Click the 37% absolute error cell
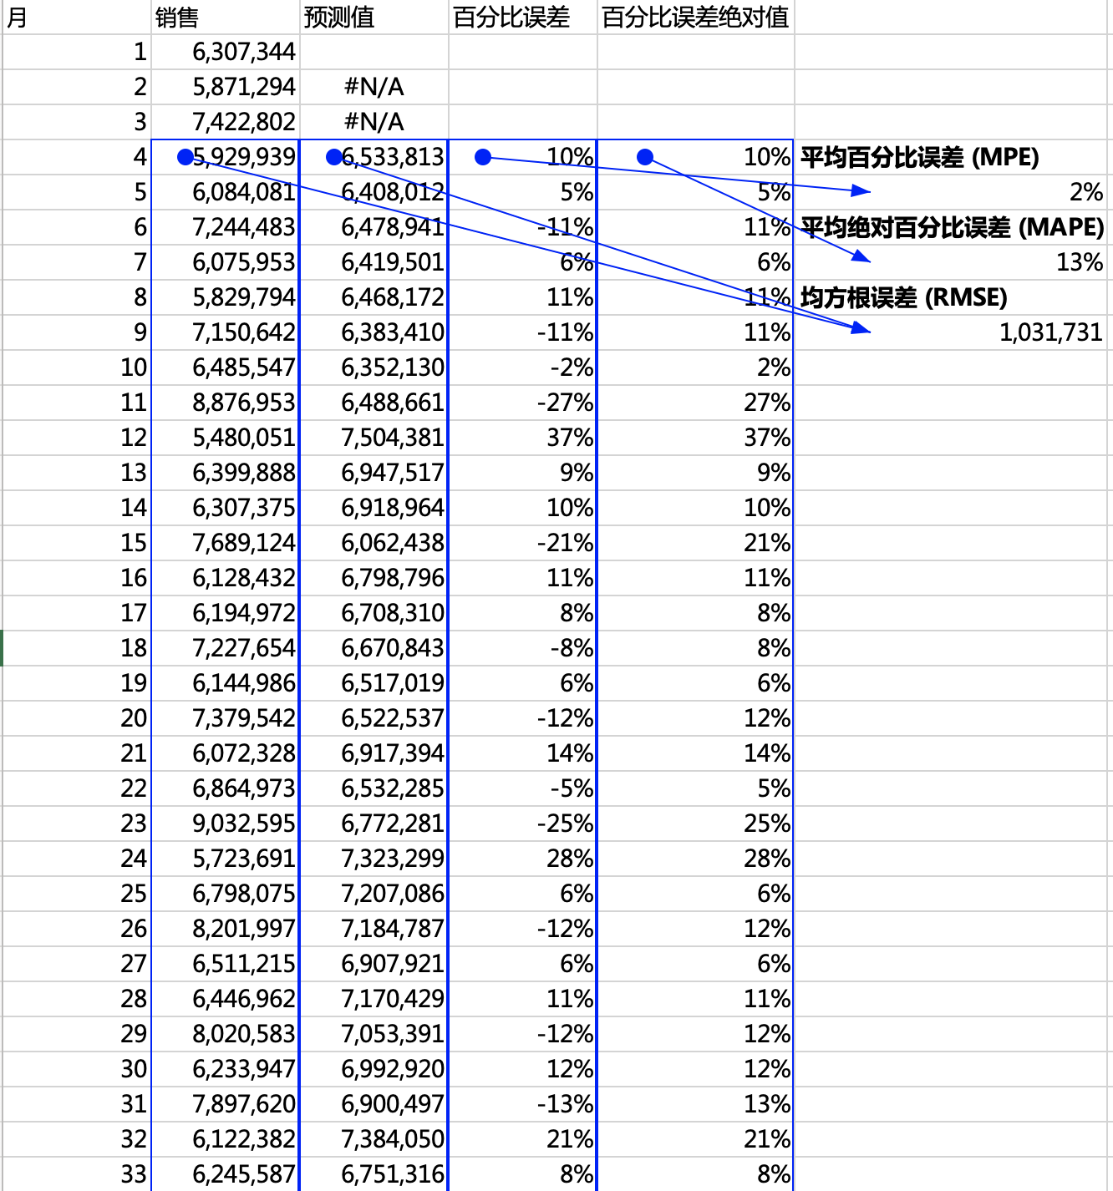 (x=695, y=438)
